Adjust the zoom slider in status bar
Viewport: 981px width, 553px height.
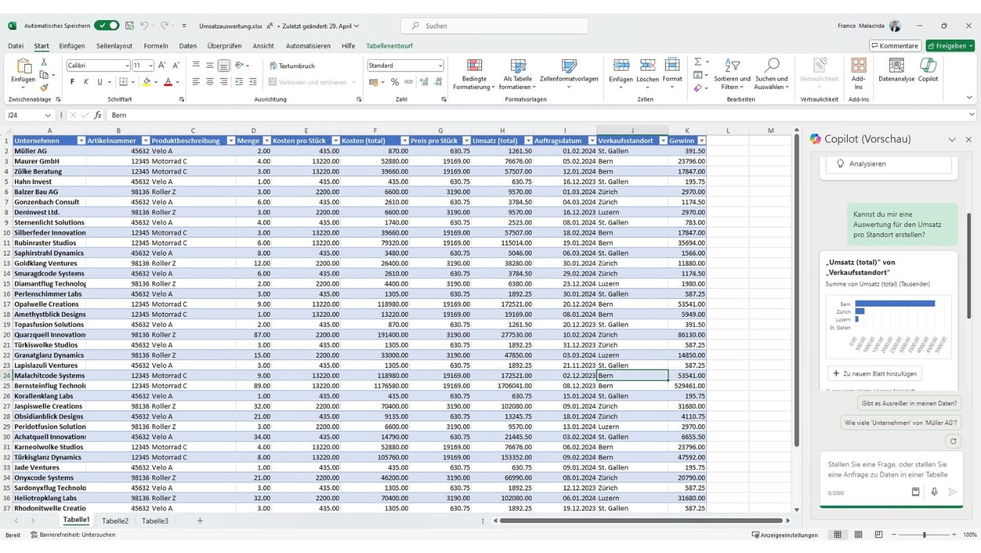pyautogui.click(x=924, y=535)
